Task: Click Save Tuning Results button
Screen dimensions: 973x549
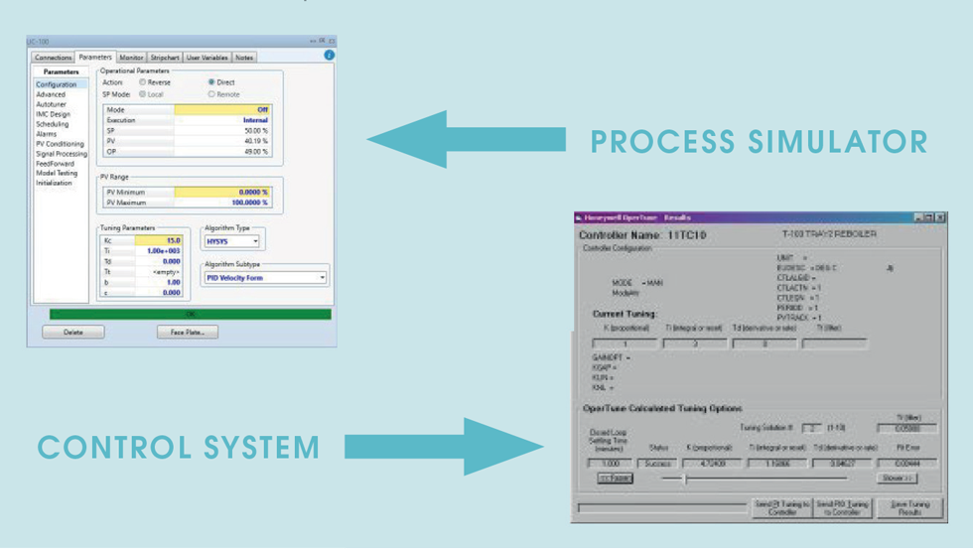Action: pos(909,507)
